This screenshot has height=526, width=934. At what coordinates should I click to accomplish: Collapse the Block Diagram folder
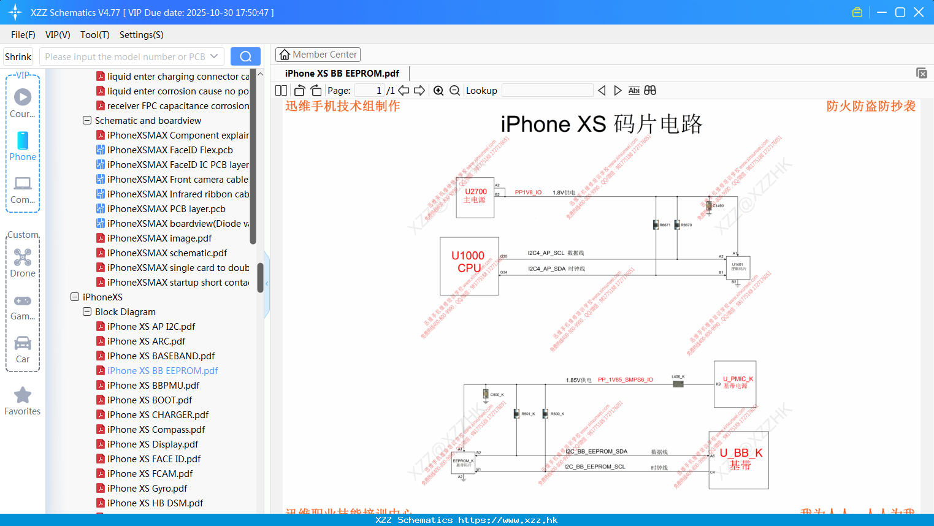point(87,311)
